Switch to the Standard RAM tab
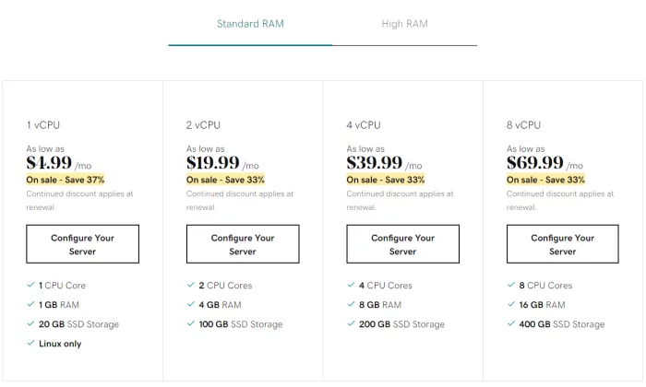The height and width of the screenshot is (387, 646). point(250,24)
